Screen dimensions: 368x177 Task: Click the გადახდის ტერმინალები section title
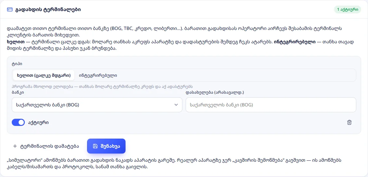[48, 10]
